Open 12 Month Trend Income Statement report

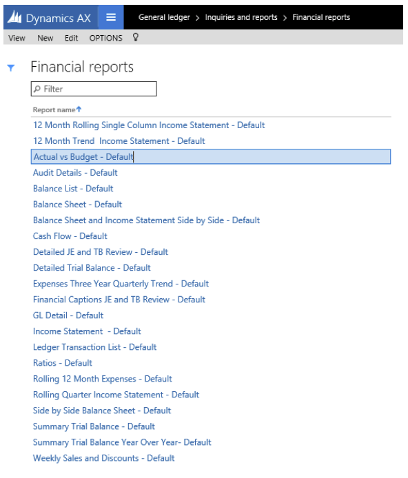(x=119, y=141)
